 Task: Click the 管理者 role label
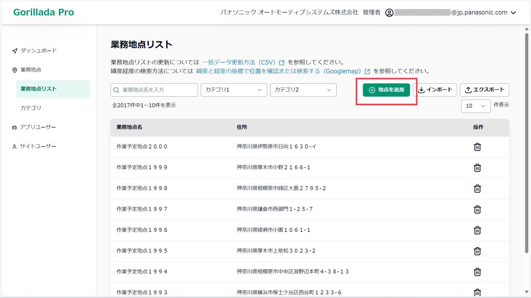coord(371,12)
